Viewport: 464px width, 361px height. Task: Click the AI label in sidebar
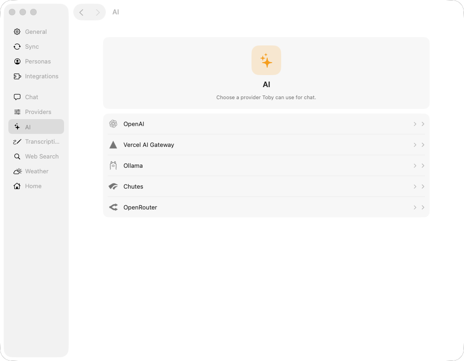(x=28, y=127)
